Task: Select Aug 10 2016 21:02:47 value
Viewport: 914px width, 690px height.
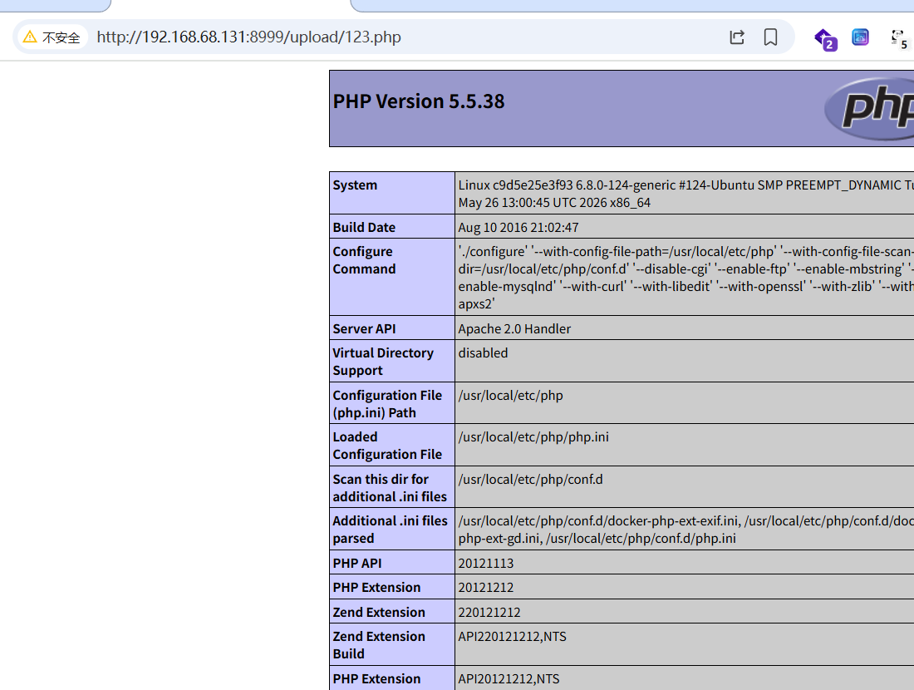Action: pos(518,227)
